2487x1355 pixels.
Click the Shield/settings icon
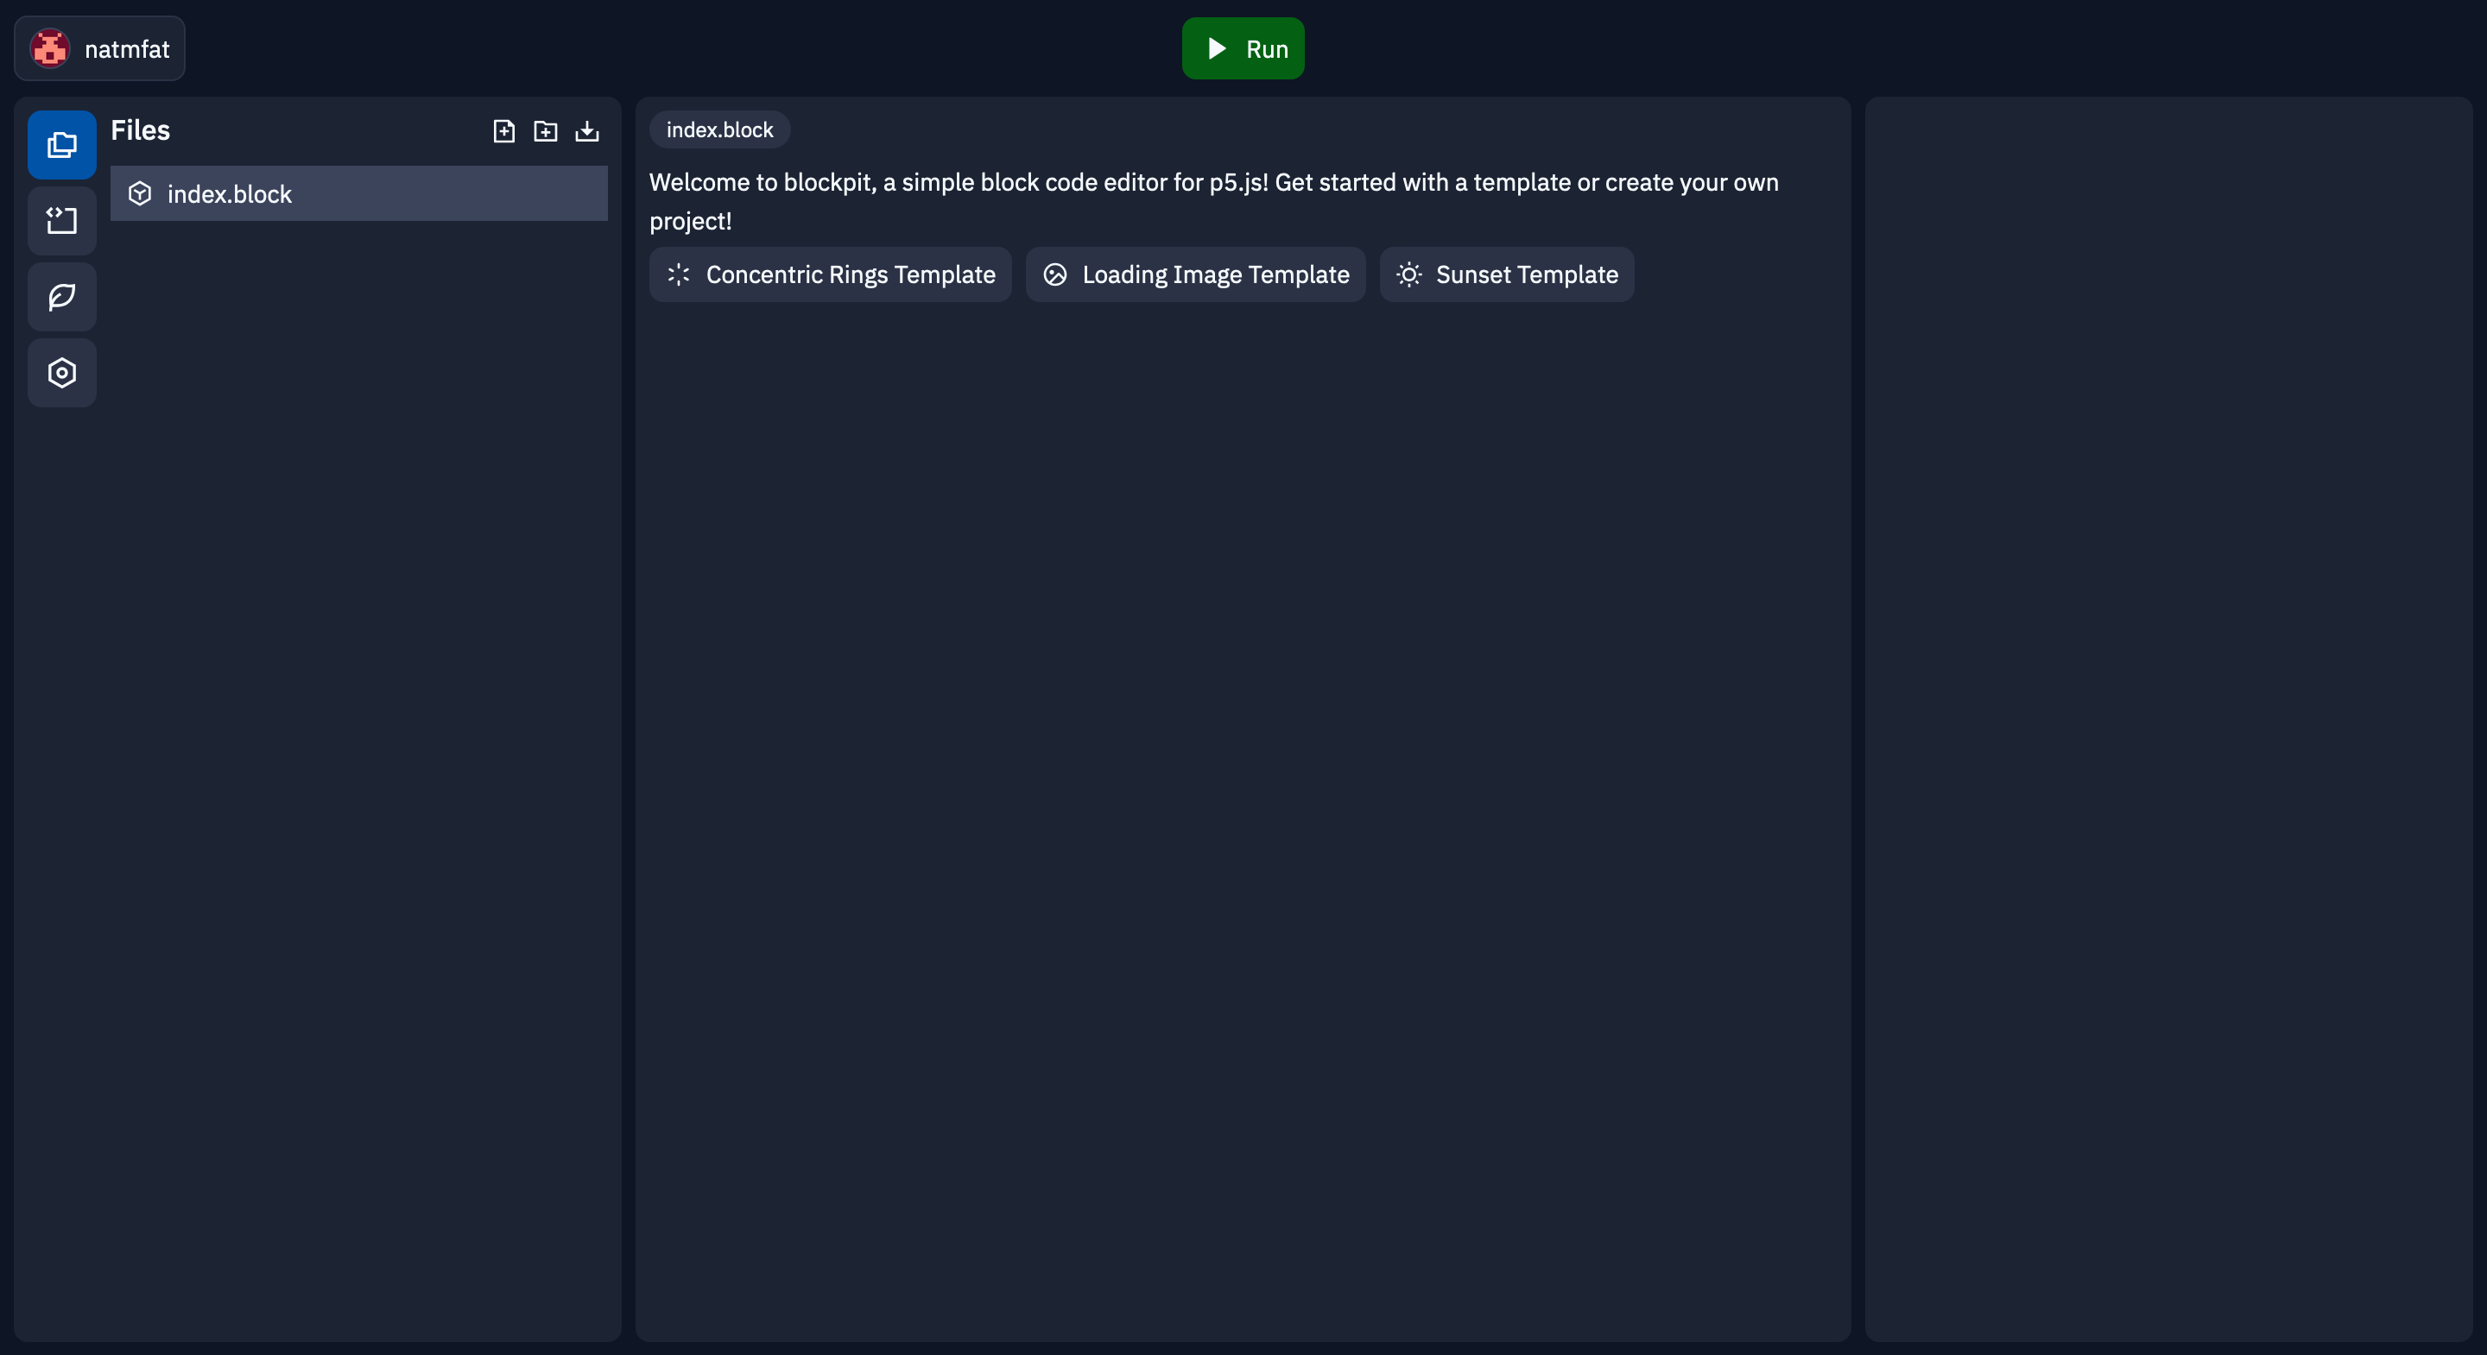click(62, 372)
